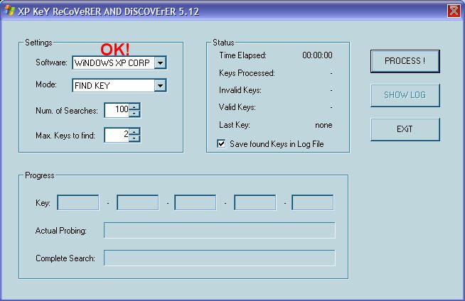Click the third Key segment box
The width and height of the screenshot is (465, 301).
[195, 202]
